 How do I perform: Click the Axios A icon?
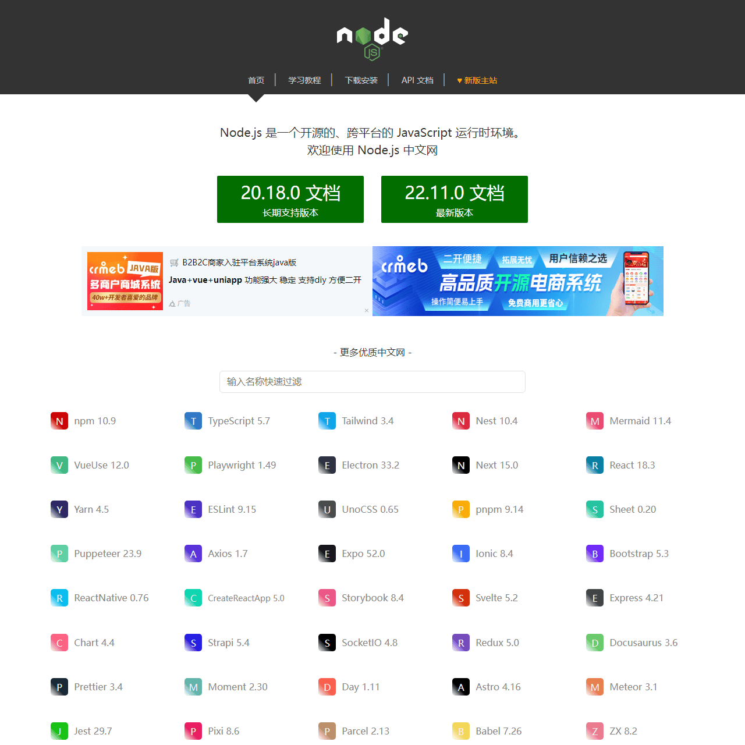pos(193,554)
